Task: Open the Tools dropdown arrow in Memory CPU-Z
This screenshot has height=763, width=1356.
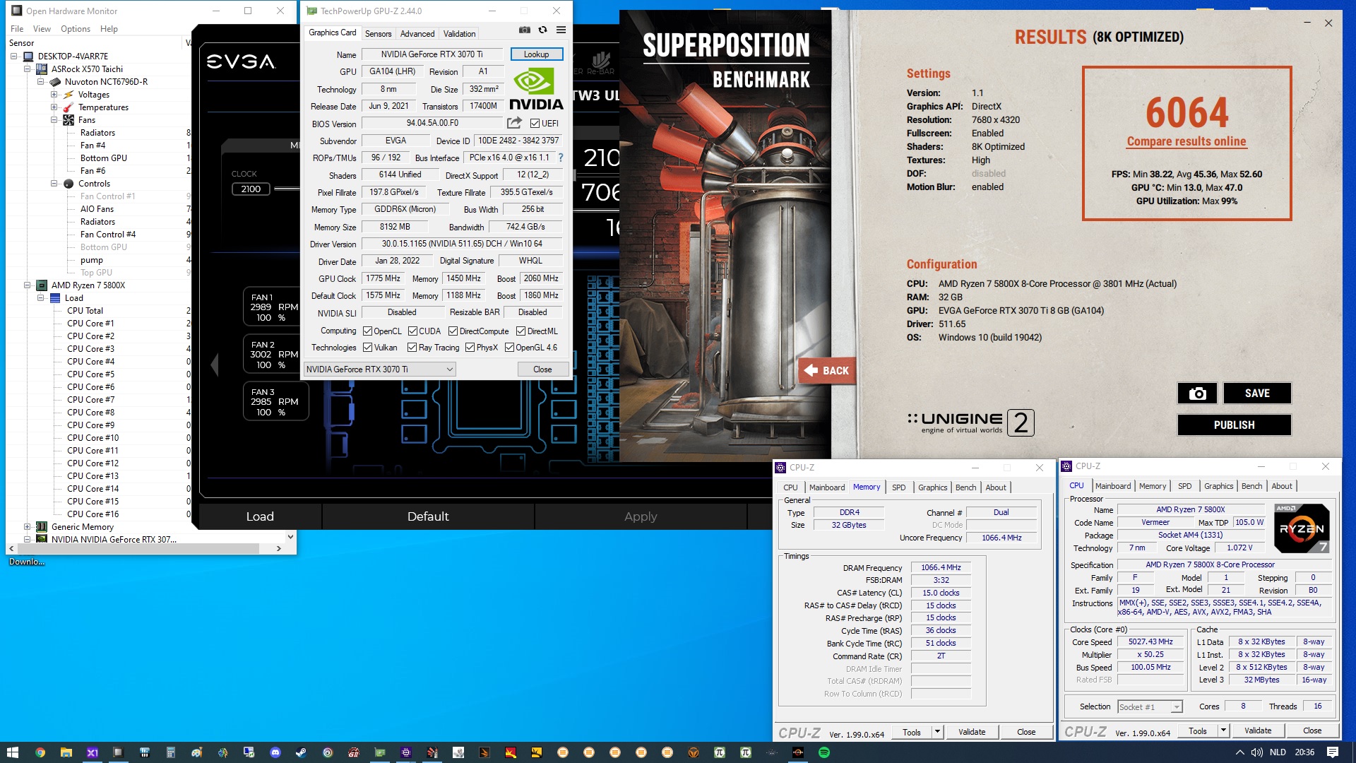Action: 937,732
